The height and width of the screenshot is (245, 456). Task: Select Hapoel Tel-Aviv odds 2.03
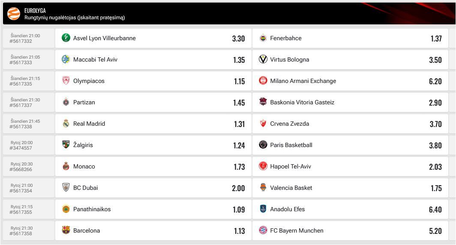click(435, 167)
